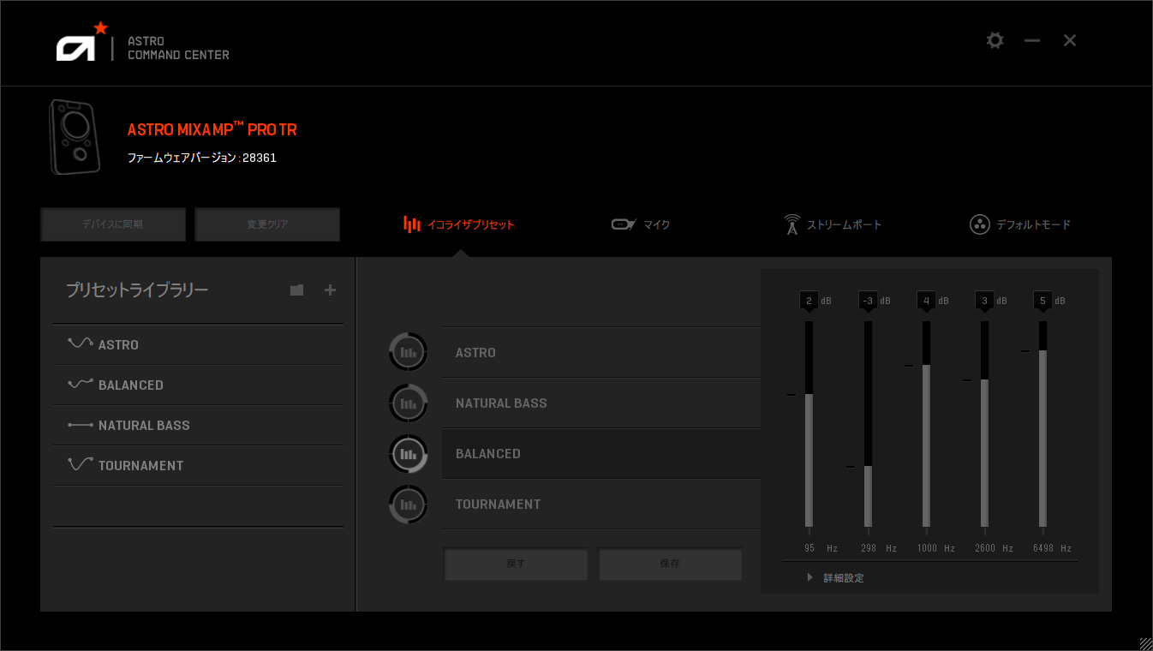Close the Astro Command Center window
The width and height of the screenshot is (1153, 651).
1070,40
